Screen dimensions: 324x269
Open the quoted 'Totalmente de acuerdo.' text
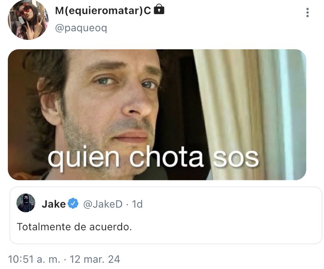click(74, 227)
